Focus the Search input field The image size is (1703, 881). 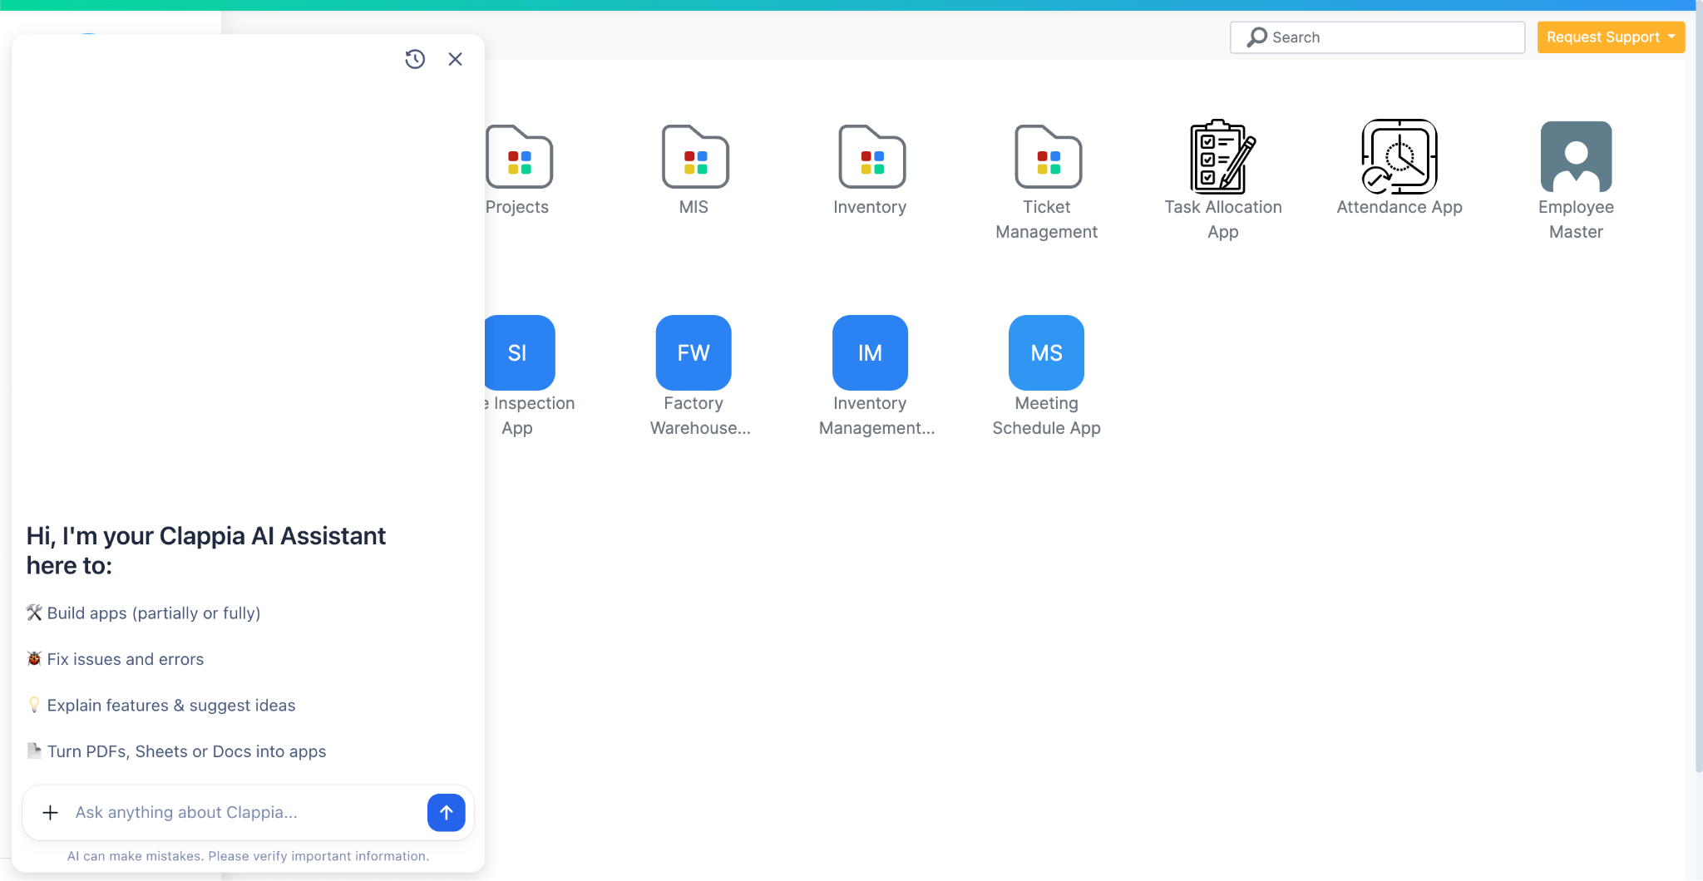[x=1377, y=37]
